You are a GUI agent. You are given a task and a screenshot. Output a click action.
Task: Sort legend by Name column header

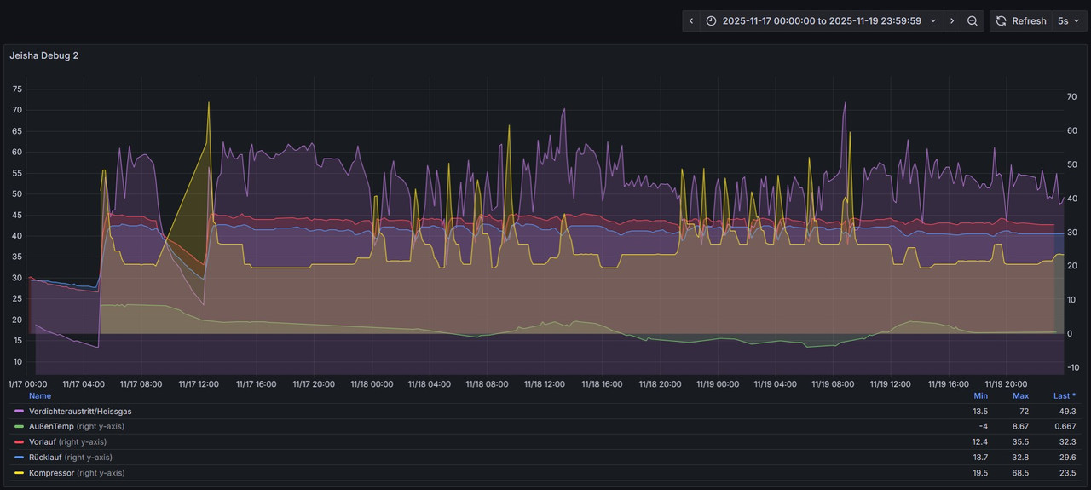pyautogui.click(x=40, y=395)
